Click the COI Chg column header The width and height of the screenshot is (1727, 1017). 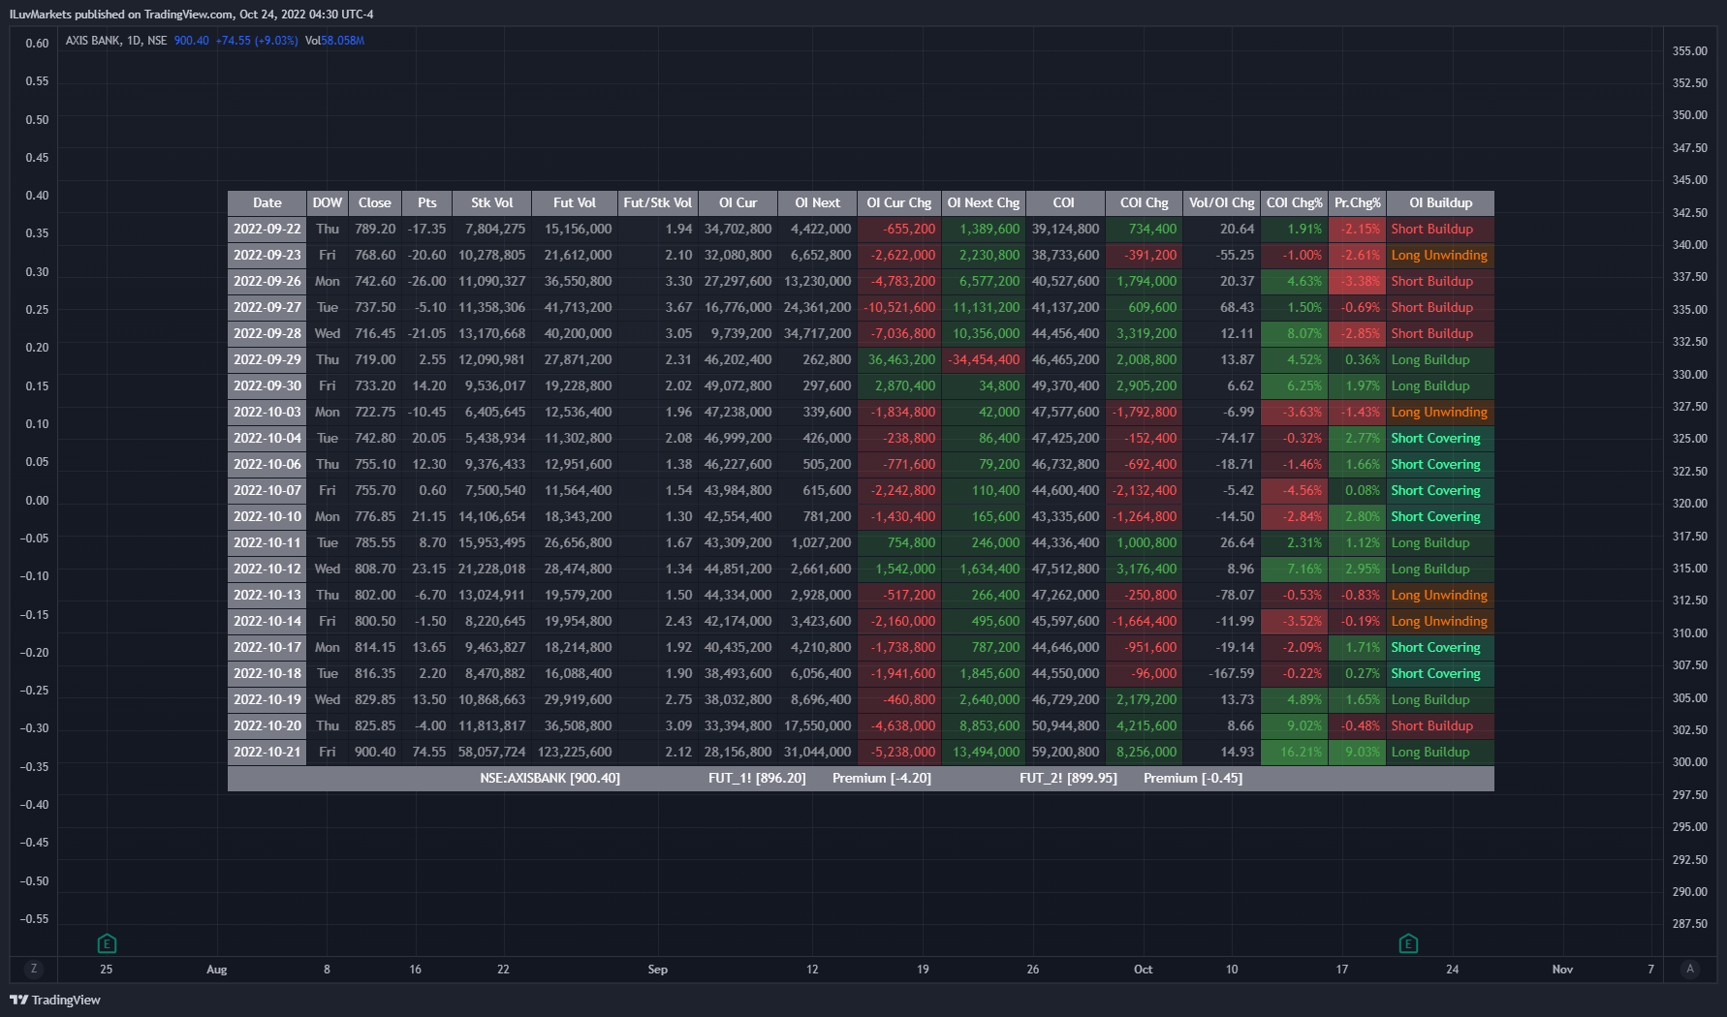pos(1145,203)
